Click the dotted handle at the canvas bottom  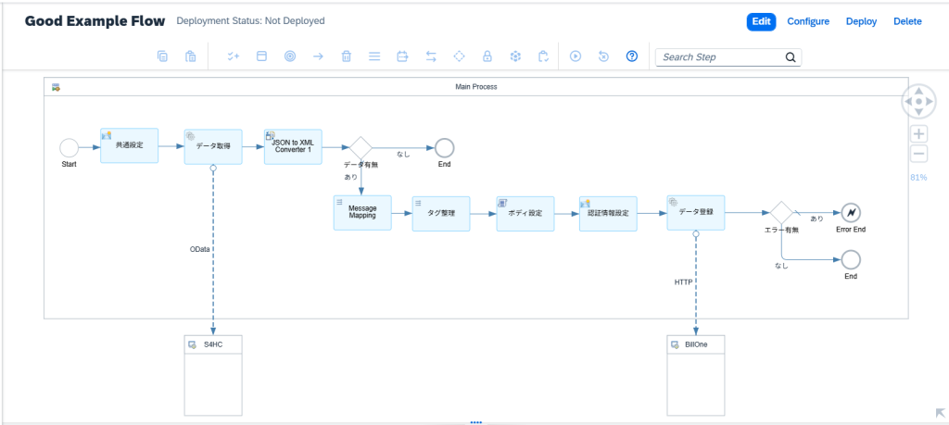click(475, 422)
